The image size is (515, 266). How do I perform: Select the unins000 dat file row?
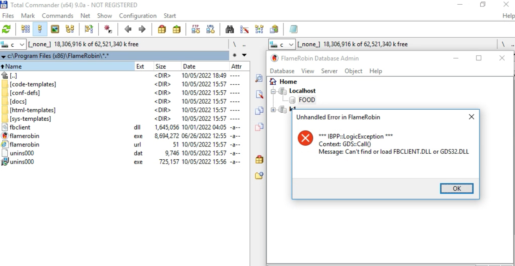(x=124, y=153)
